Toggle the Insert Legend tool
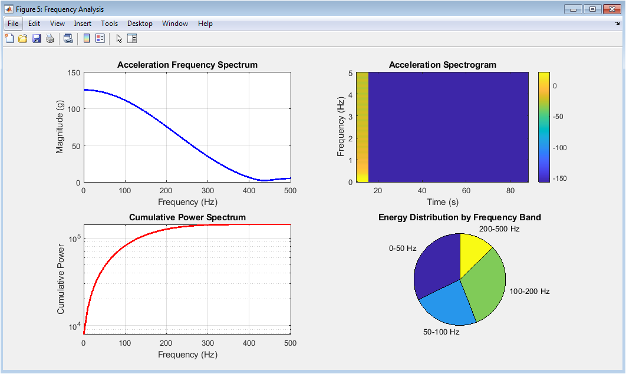The width and height of the screenshot is (626, 374). pos(100,39)
